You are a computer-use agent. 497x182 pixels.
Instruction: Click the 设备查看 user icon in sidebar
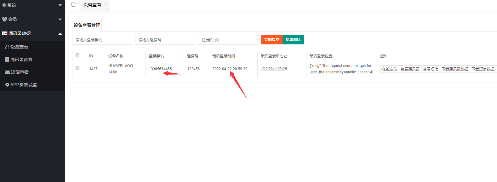7,47
